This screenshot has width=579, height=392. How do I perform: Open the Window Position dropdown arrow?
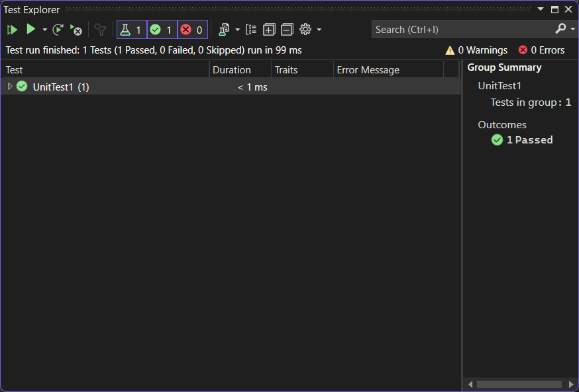tap(540, 9)
